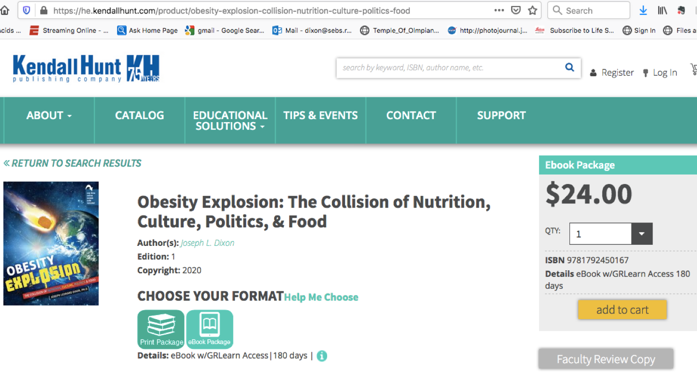Click the tracking protection shield icon
The width and height of the screenshot is (697, 373).
coord(26,10)
